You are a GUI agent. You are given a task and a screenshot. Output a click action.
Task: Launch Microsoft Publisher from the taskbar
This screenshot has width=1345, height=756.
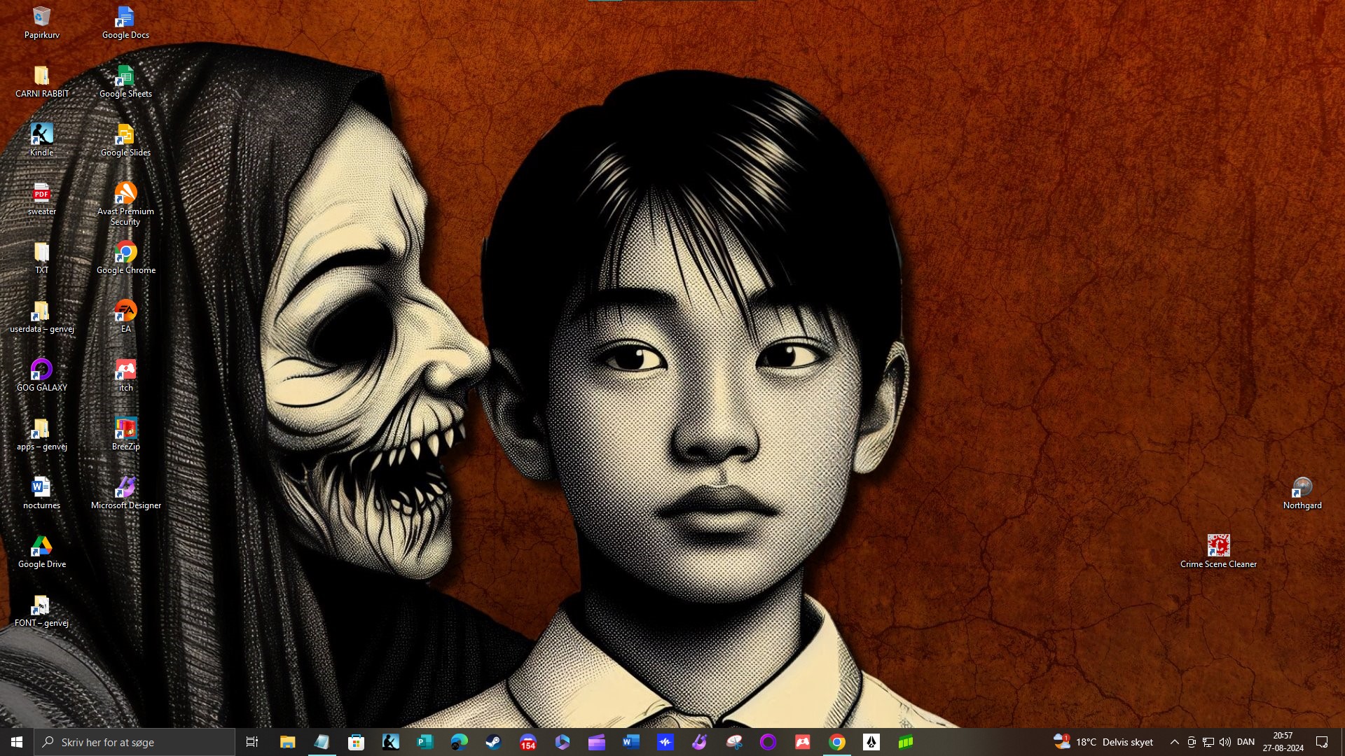point(425,742)
